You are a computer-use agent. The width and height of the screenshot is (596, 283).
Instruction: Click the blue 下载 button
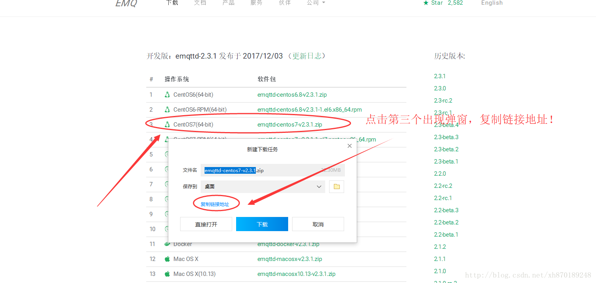click(262, 224)
